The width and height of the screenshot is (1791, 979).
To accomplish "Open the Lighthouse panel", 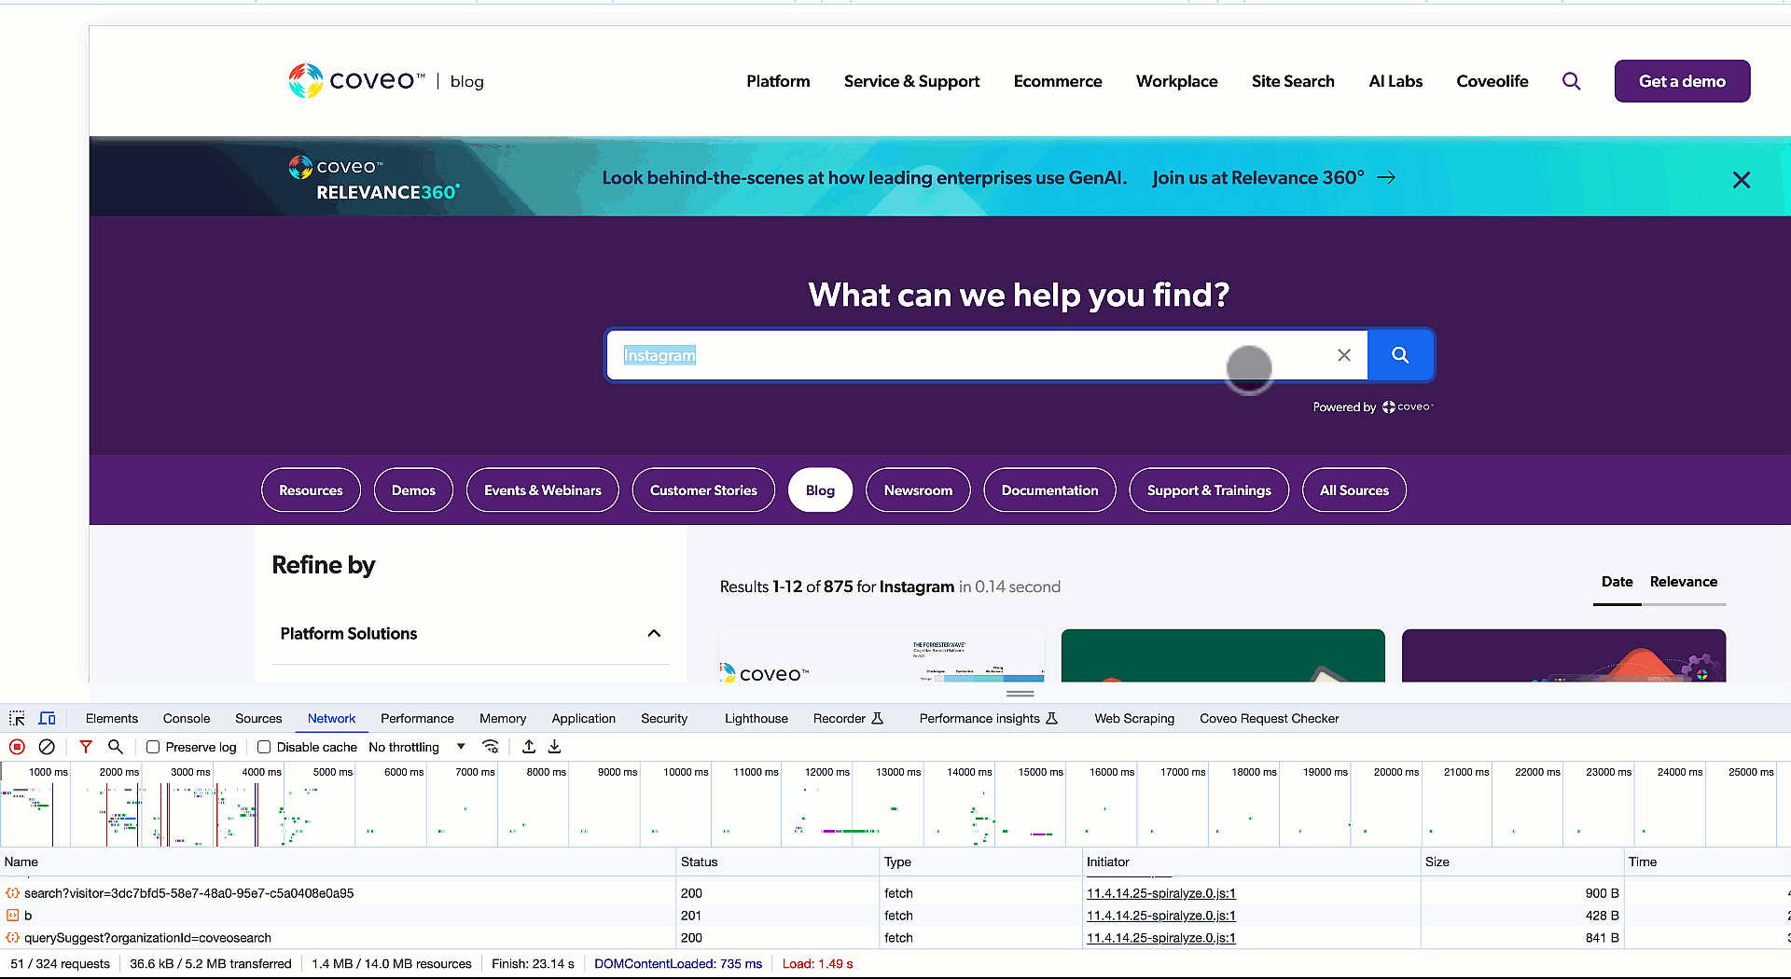I will coord(756,718).
